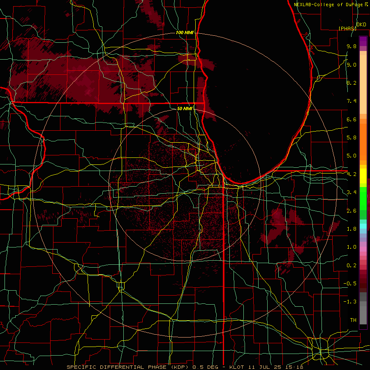Image resolution: width=370 pixels, height=370 pixels.
Task: Click the 6.6 value on color scale
Action: 351,119
